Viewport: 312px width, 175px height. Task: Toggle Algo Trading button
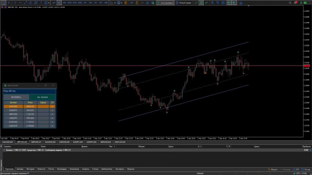point(165,3)
